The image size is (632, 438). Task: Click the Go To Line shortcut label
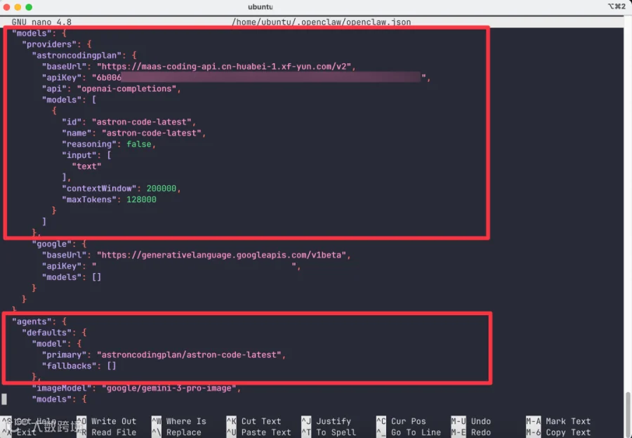coord(416,432)
